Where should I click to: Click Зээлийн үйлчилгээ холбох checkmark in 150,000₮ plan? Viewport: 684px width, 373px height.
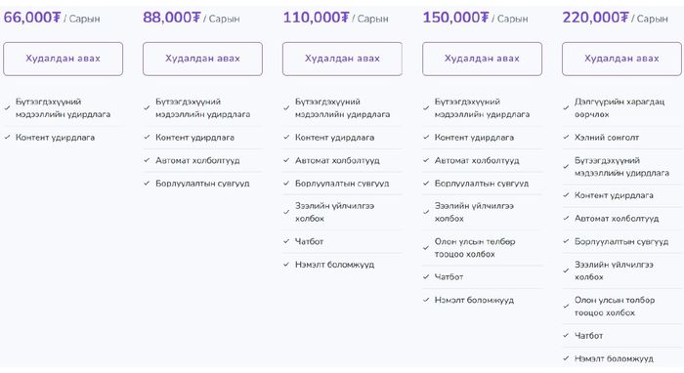(x=426, y=212)
